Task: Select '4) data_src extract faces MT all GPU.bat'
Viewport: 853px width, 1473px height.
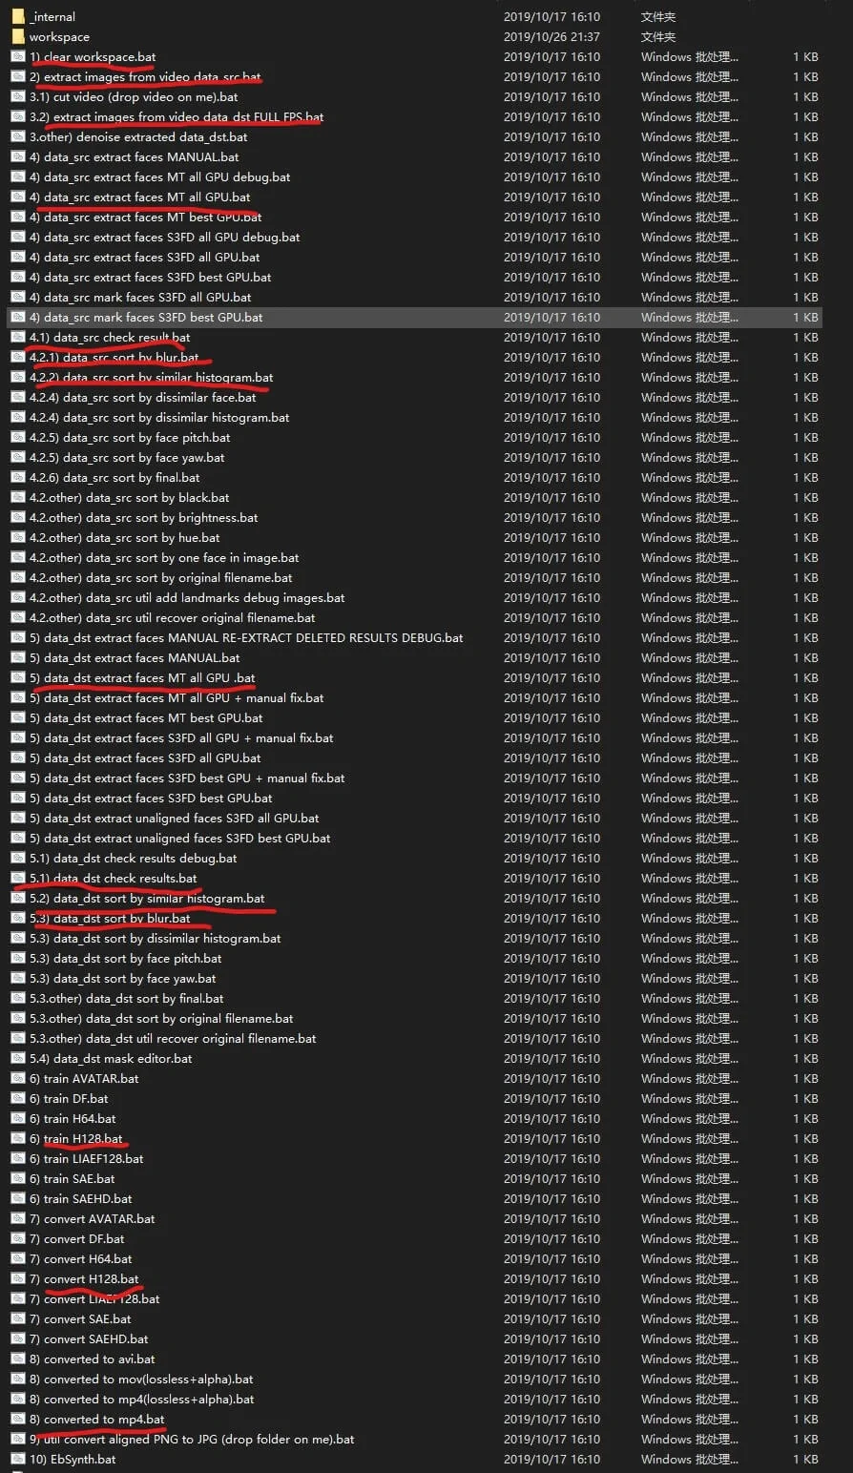Action: (x=139, y=197)
